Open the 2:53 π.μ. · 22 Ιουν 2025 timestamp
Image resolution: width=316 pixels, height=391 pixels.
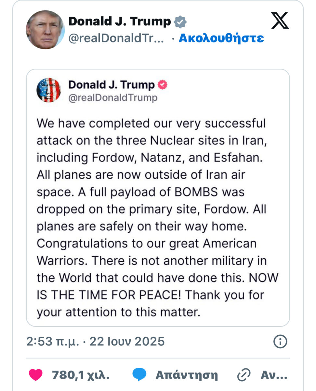click(x=95, y=341)
